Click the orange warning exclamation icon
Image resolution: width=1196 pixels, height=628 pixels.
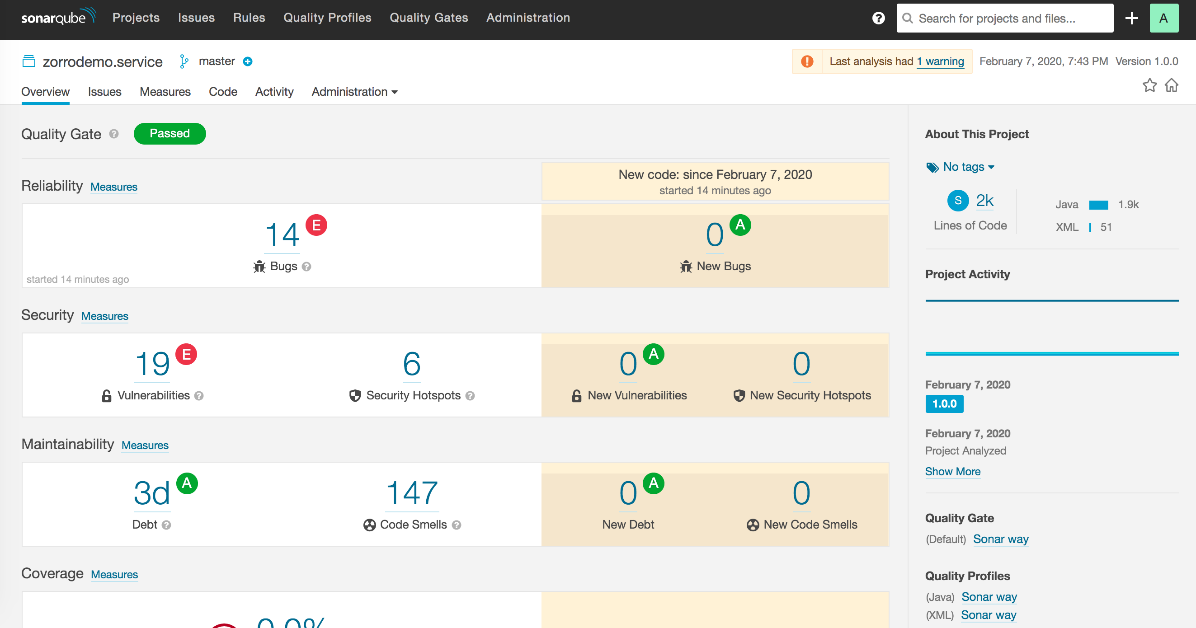[807, 61]
